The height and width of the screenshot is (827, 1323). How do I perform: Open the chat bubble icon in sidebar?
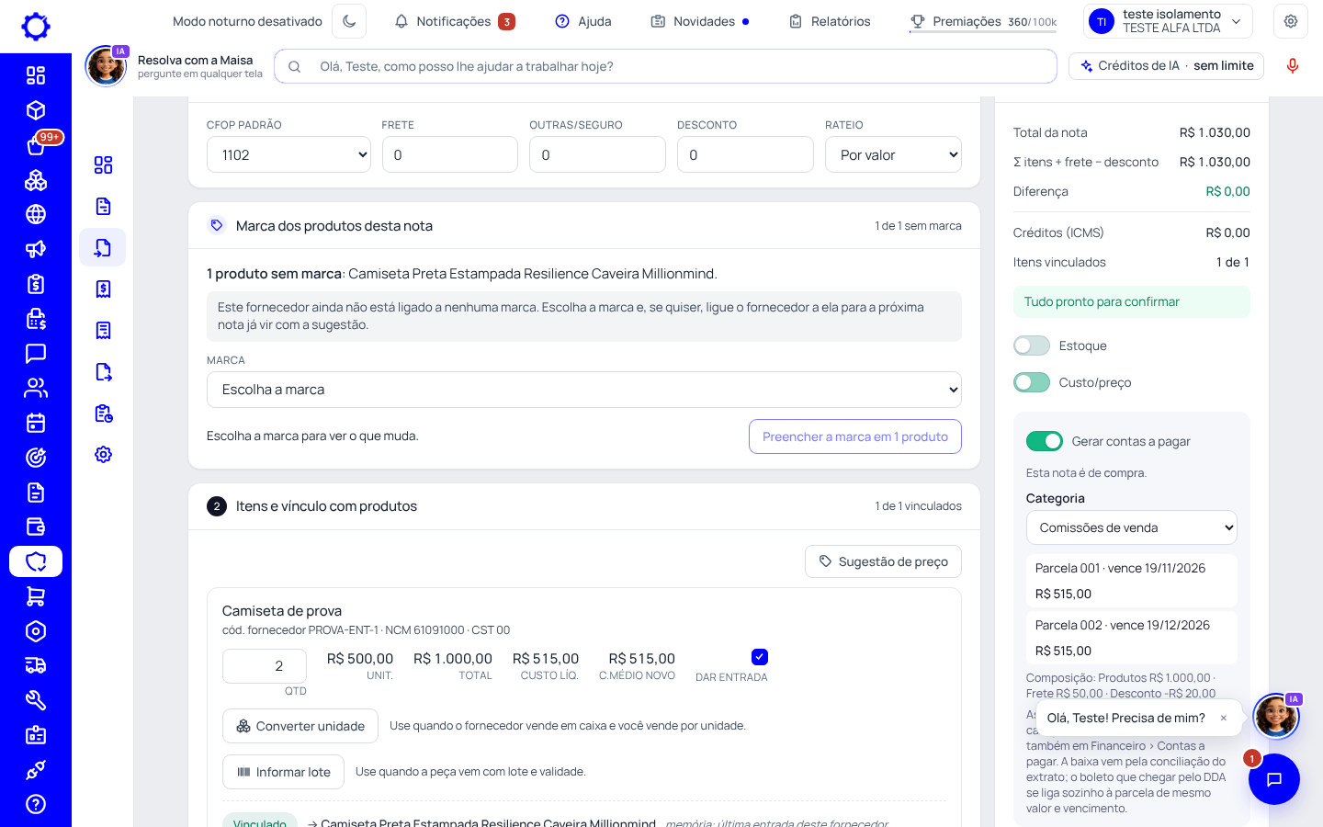pos(36,353)
